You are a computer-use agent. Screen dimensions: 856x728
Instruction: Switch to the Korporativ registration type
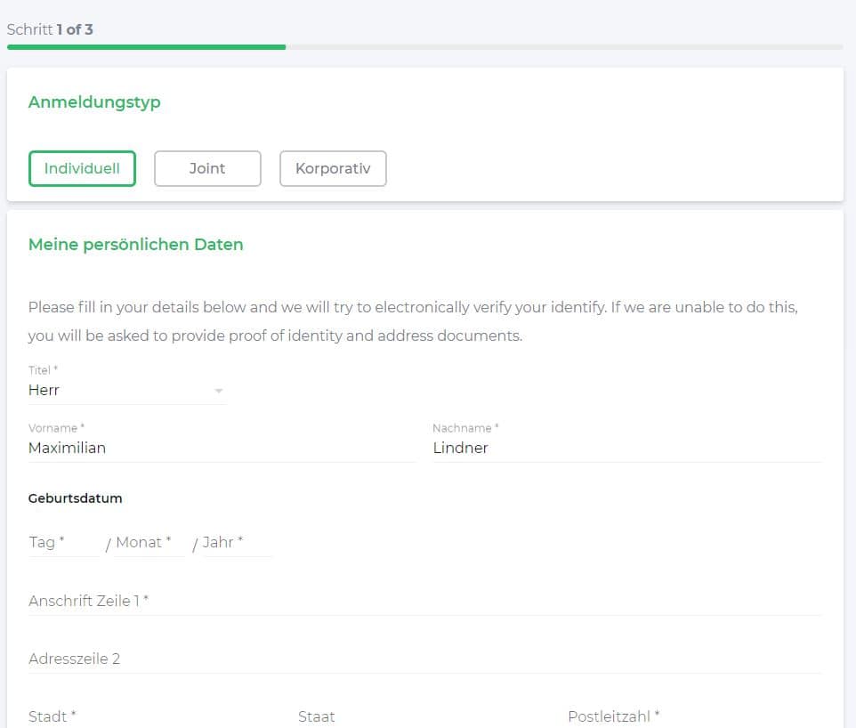coord(333,168)
